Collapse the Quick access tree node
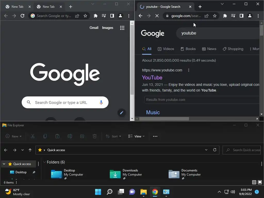The width and height of the screenshot is (264, 198). [x=4, y=164]
